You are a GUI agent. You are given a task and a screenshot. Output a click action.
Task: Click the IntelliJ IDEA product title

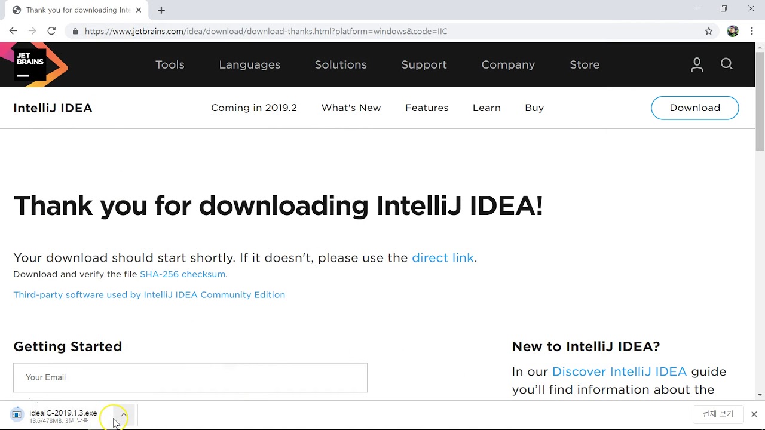tap(53, 108)
